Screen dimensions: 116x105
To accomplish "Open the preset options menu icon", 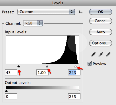I will pyautogui.click(x=81, y=12).
